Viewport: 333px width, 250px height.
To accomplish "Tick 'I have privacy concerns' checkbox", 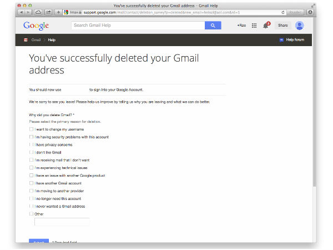I will click(32, 144).
